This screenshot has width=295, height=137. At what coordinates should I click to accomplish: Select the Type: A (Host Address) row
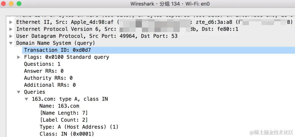pos(79,127)
